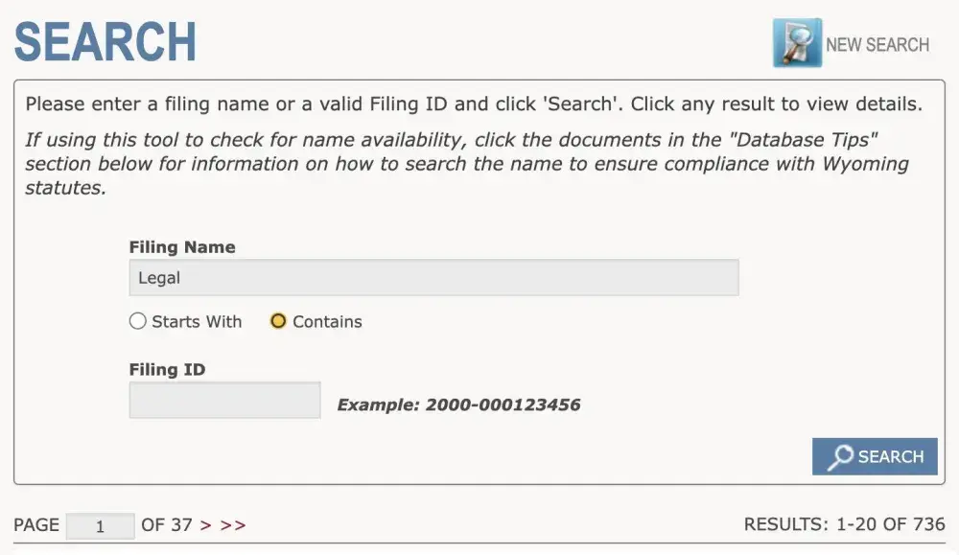Click the Starts With option label

click(x=197, y=322)
